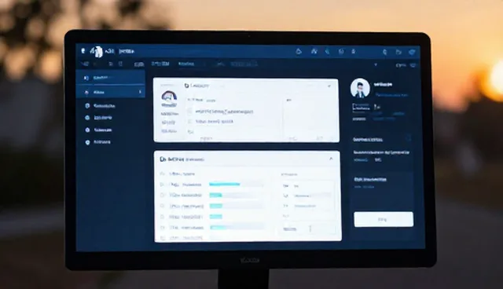
Task: Tick the checkbox of the lower card's fourth row
Action: (x=162, y=206)
